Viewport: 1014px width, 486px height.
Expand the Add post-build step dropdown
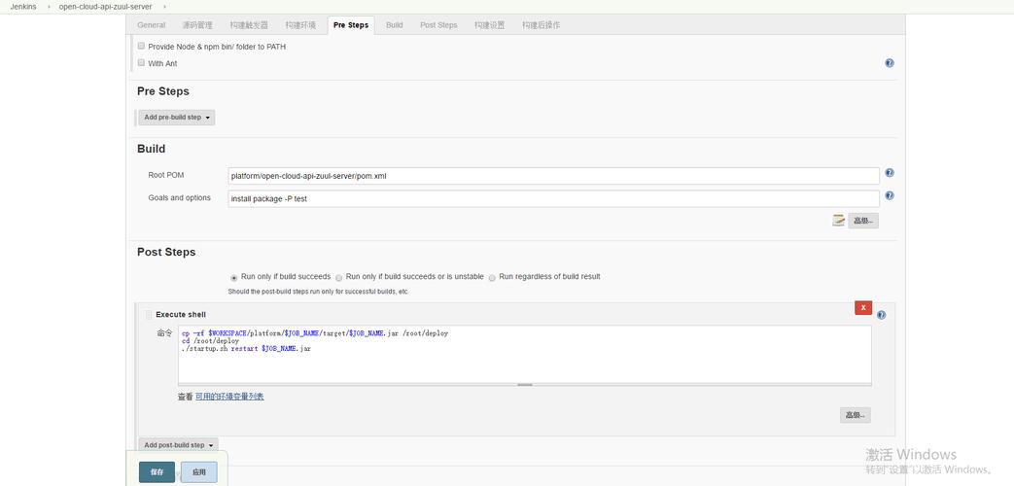coord(178,445)
